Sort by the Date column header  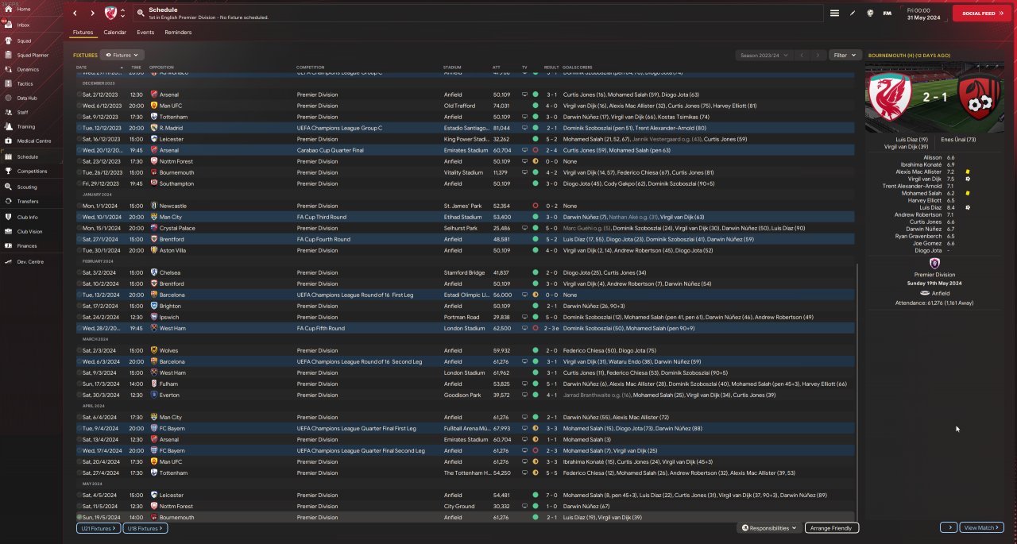coord(81,68)
